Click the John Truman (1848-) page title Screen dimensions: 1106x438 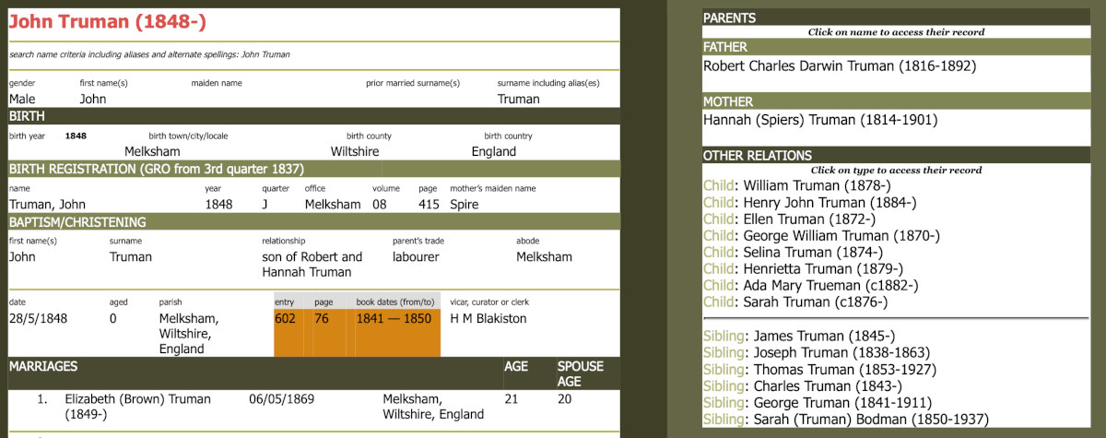click(x=99, y=22)
